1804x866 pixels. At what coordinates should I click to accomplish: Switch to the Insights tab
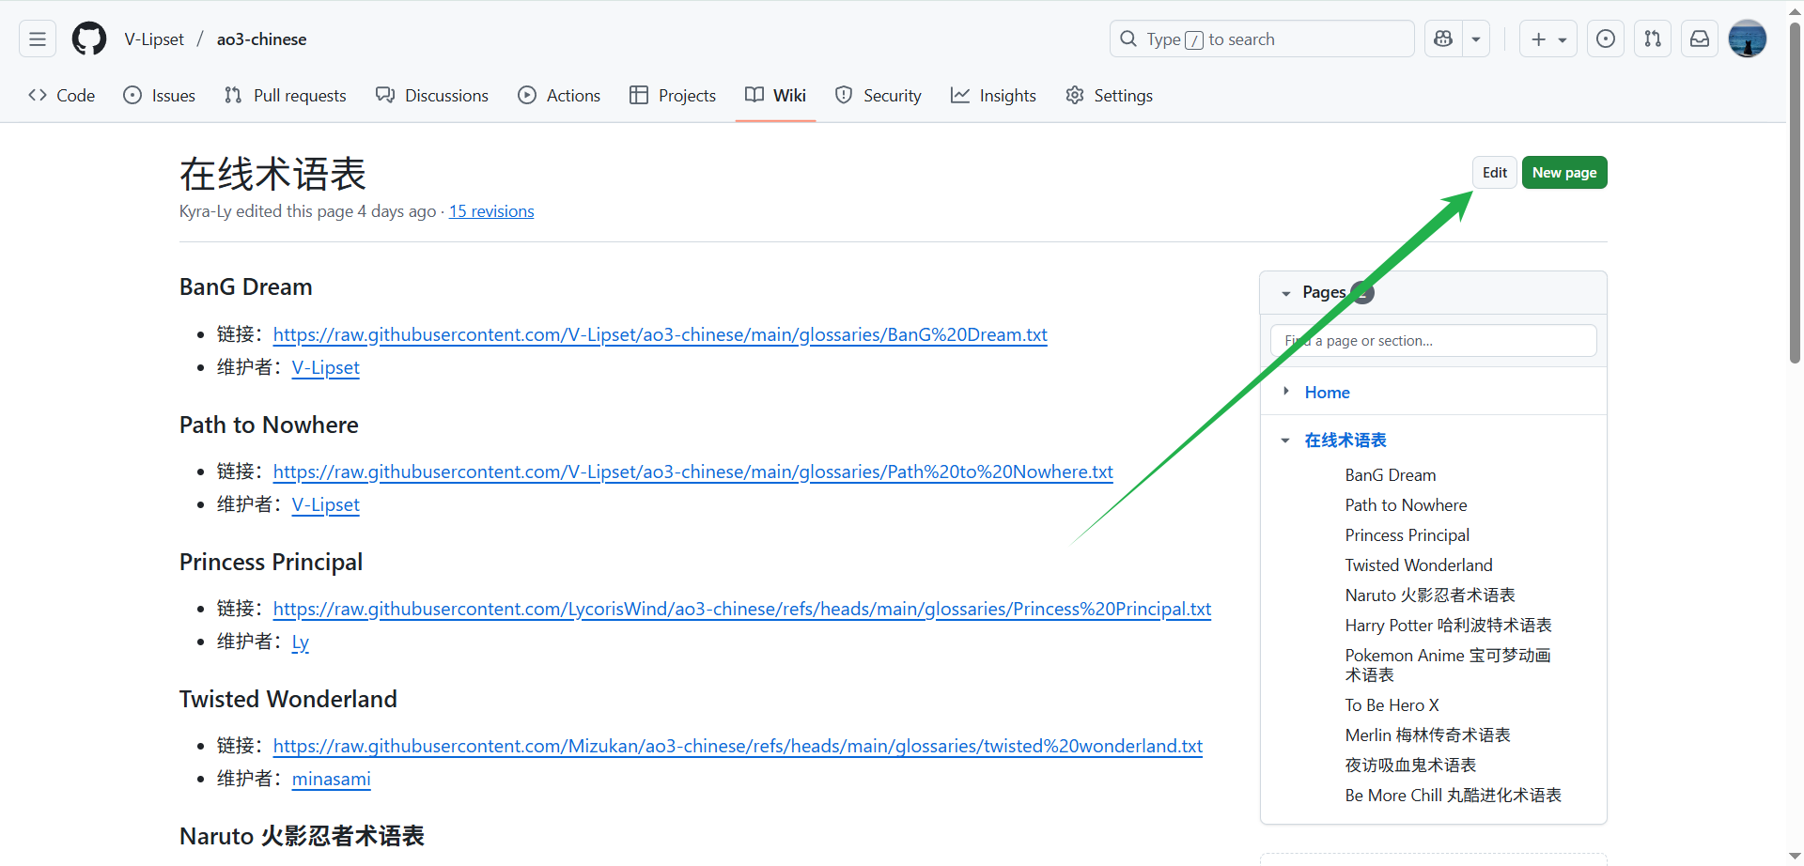tap(993, 96)
